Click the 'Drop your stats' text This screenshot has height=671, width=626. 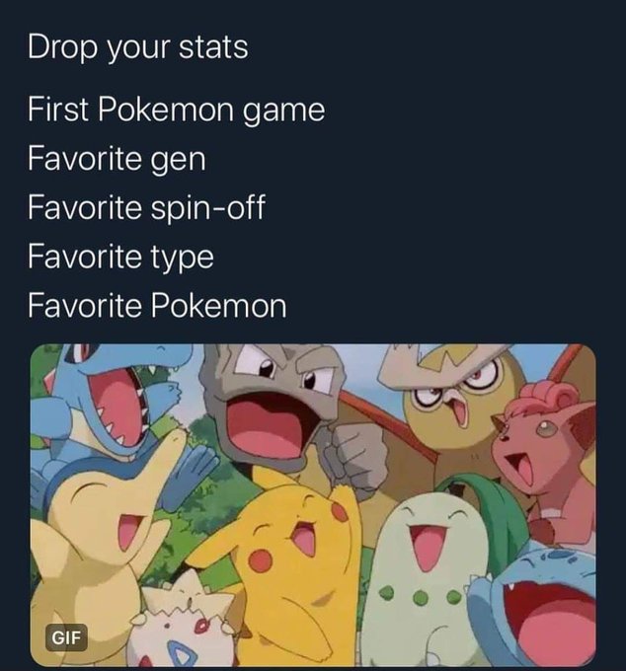(138, 48)
